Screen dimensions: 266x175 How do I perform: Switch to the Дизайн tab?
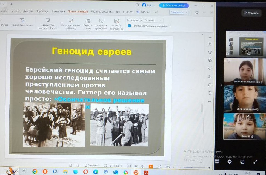[x=28, y=11]
